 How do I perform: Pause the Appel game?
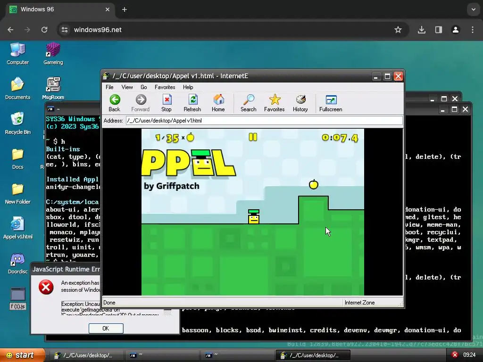(253, 137)
